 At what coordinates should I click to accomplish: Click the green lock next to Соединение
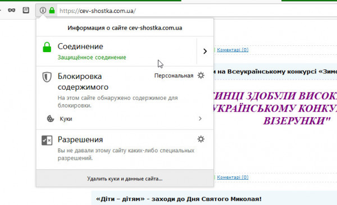[x=47, y=47]
